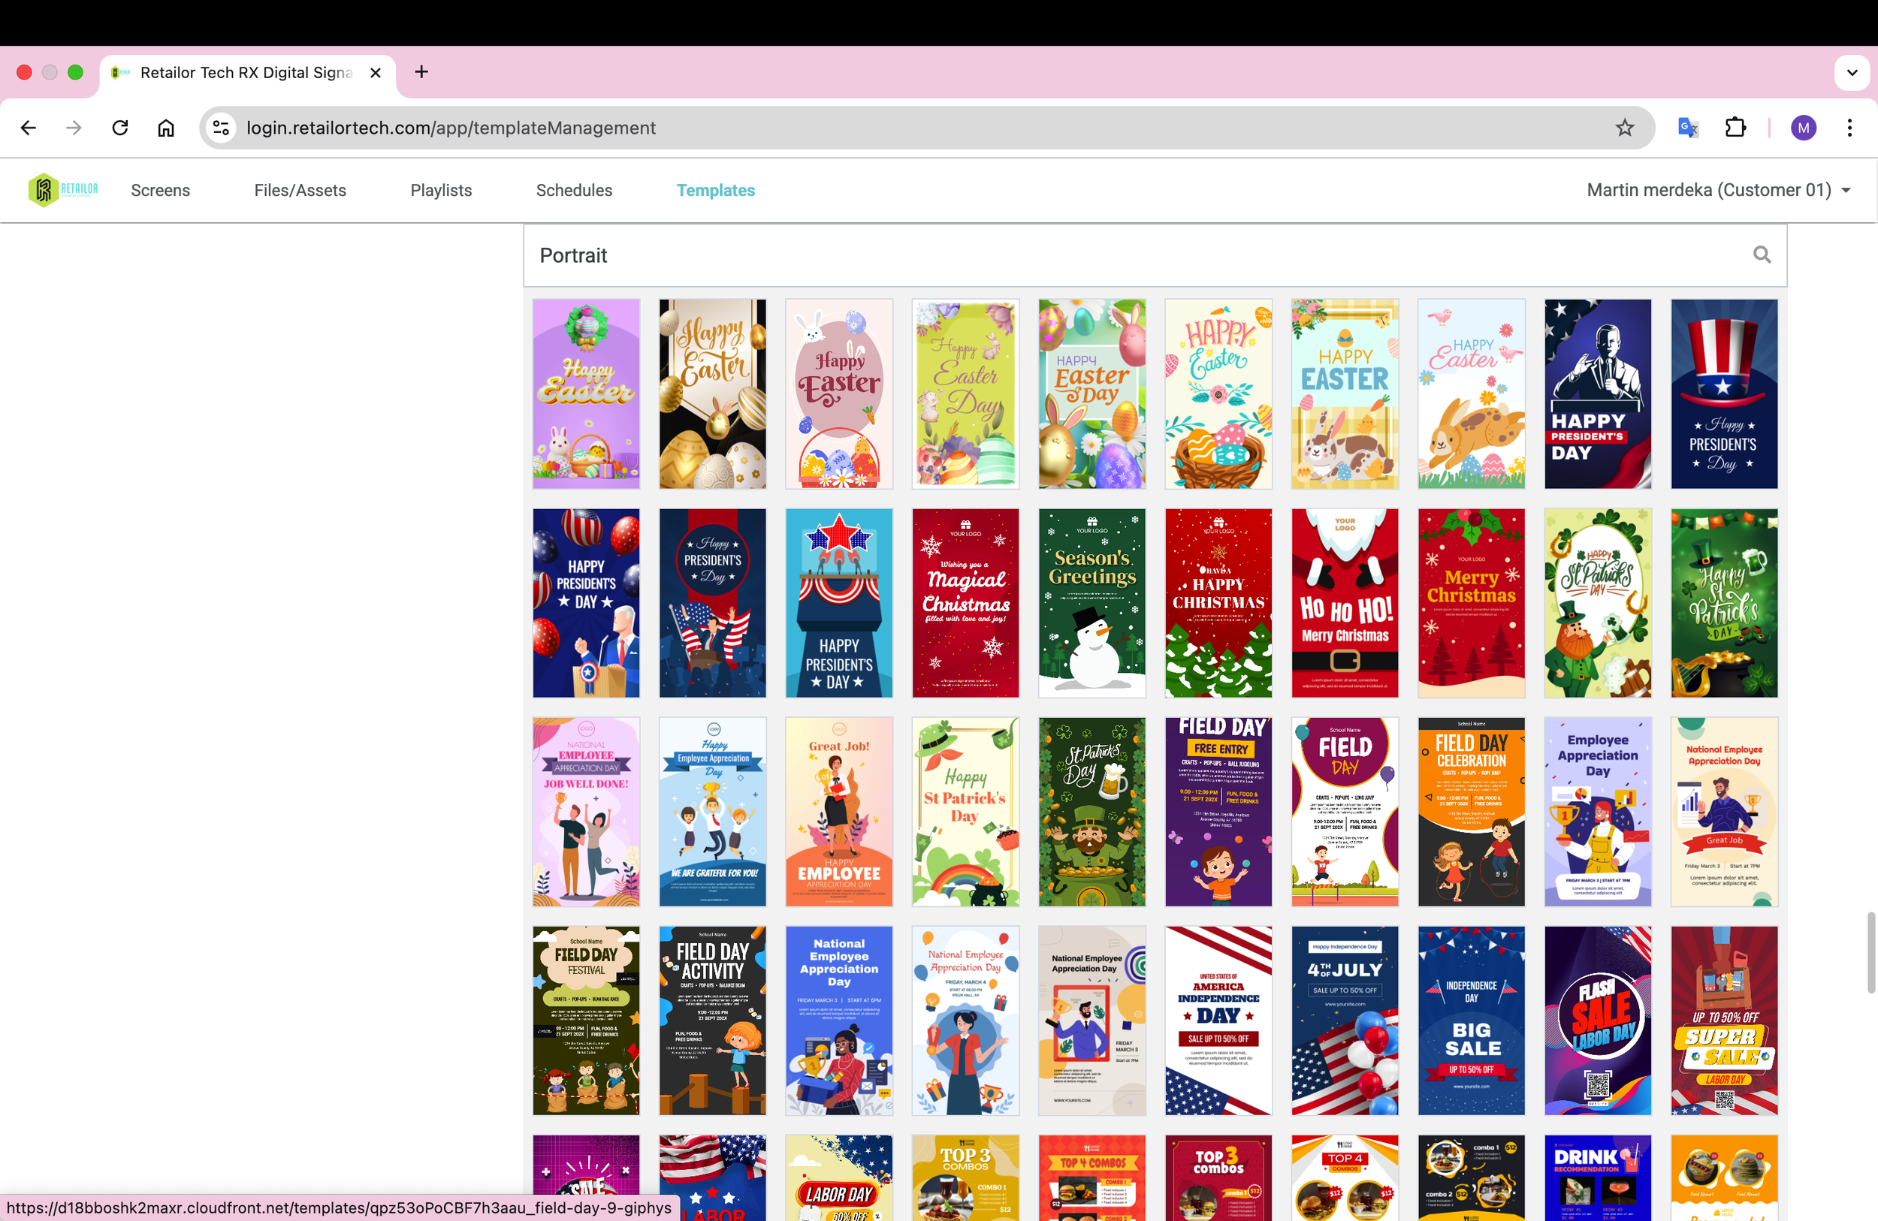Image resolution: width=1878 pixels, height=1221 pixels.
Task: Go to Playlists section
Action: coord(441,190)
